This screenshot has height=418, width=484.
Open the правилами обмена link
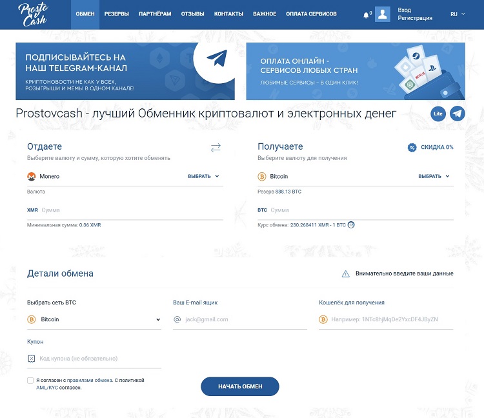coord(90,381)
